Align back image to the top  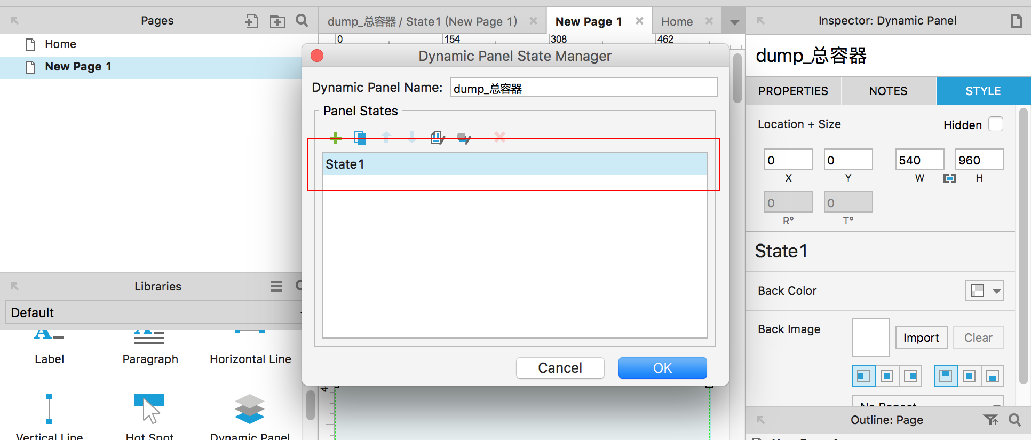[946, 376]
